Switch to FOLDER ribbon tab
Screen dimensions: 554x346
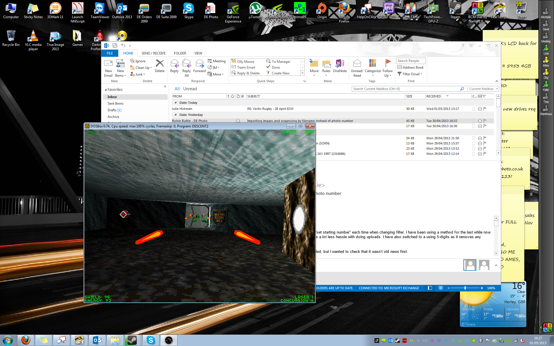[180, 53]
